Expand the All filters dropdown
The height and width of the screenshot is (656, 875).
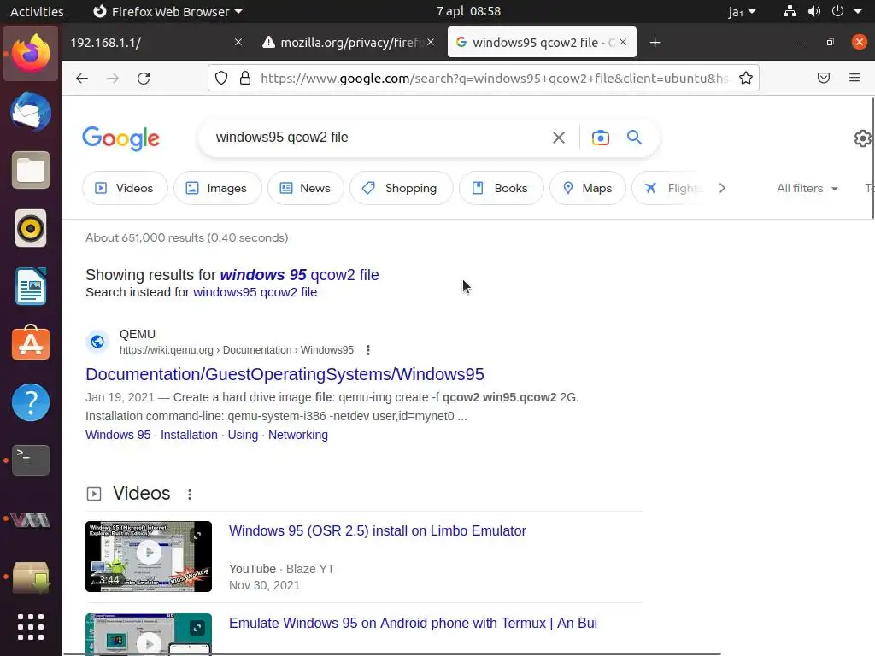(x=807, y=188)
